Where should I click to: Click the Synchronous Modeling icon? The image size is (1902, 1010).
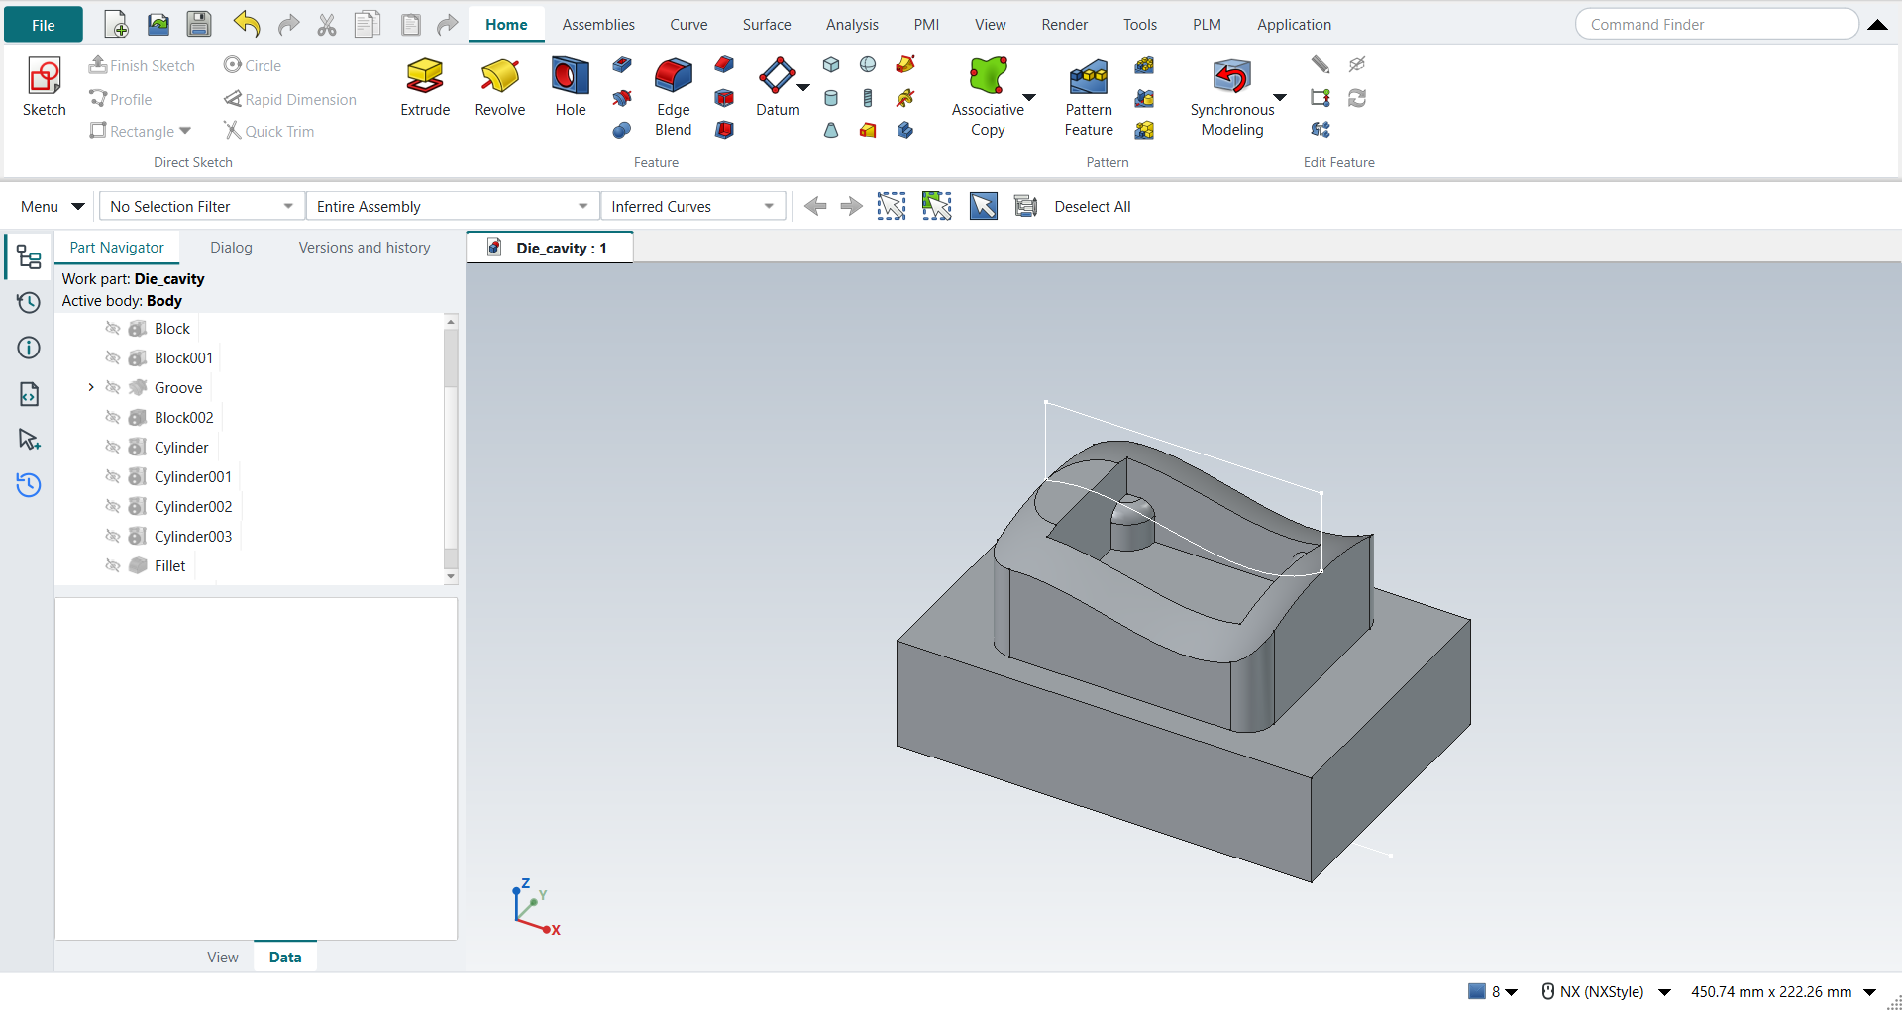[x=1232, y=77]
